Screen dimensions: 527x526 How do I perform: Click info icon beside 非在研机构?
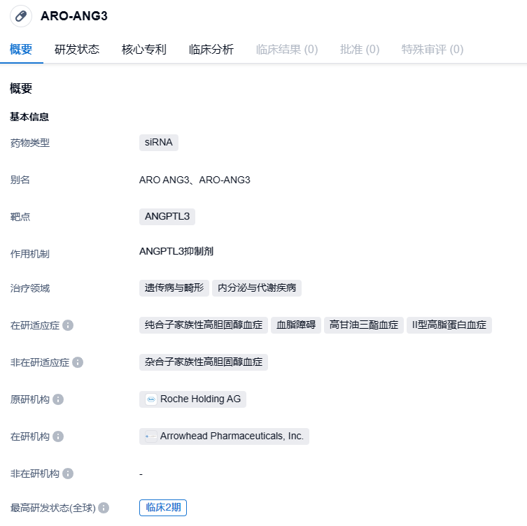point(68,474)
